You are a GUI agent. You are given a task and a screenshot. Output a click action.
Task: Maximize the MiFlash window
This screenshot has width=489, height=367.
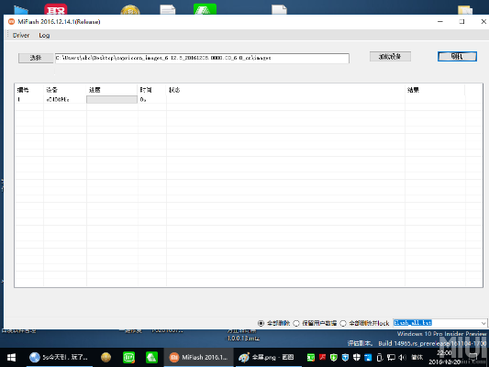click(461, 21)
